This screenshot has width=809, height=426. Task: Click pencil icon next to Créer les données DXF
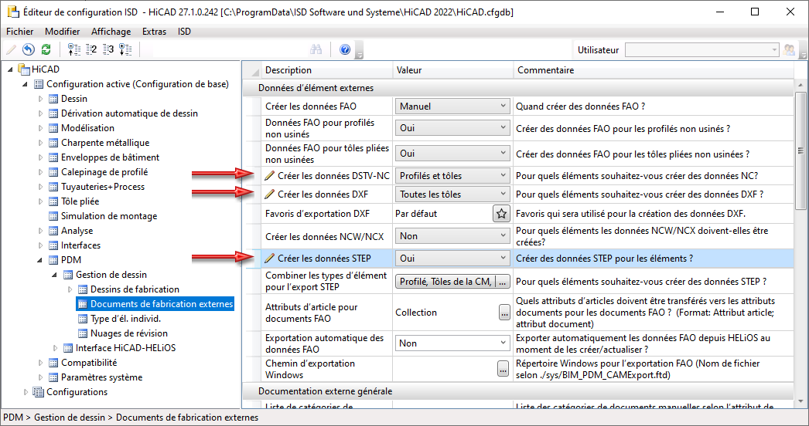coord(269,194)
